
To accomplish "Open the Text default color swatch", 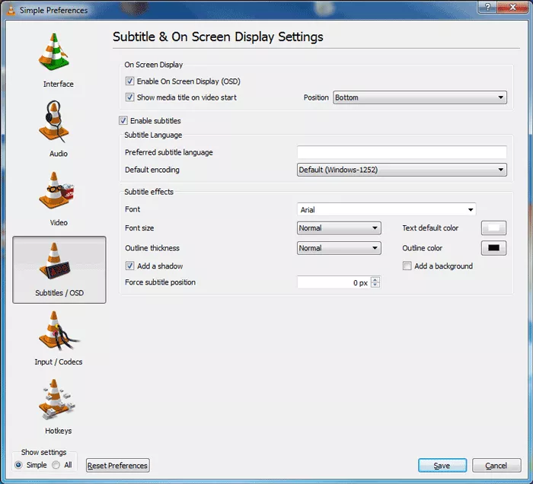I will (x=493, y=228).
